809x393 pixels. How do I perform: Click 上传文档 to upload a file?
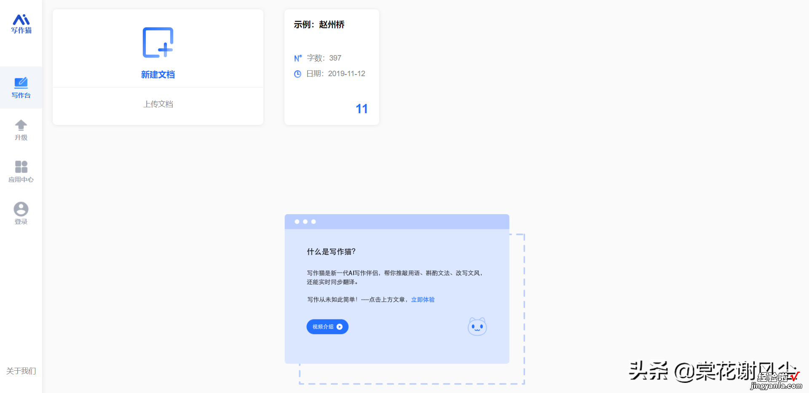(x=158, y=104)
